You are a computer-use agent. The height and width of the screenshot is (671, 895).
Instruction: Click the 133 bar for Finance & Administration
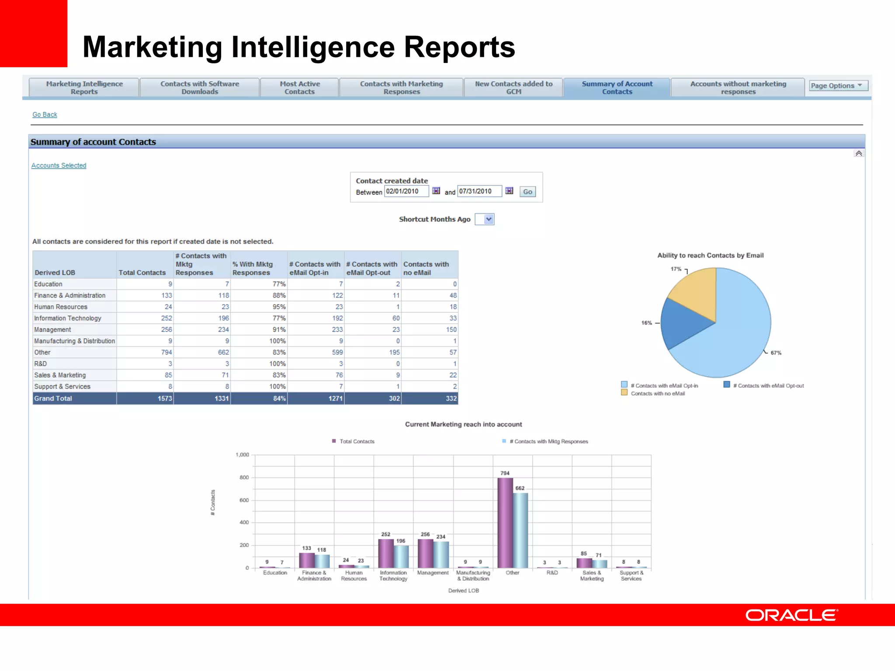(307, 560)
